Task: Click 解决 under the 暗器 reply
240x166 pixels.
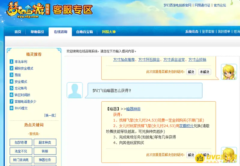Action: 191,155
